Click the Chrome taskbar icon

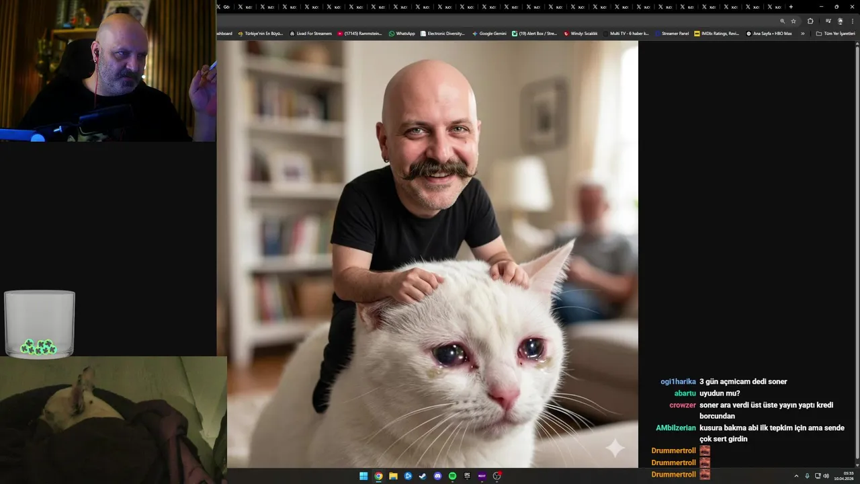click(x=378, y=476)
